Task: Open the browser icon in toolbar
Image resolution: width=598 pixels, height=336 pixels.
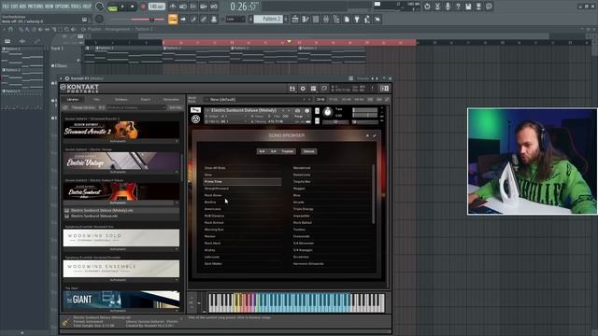Action: click(336, 19)
